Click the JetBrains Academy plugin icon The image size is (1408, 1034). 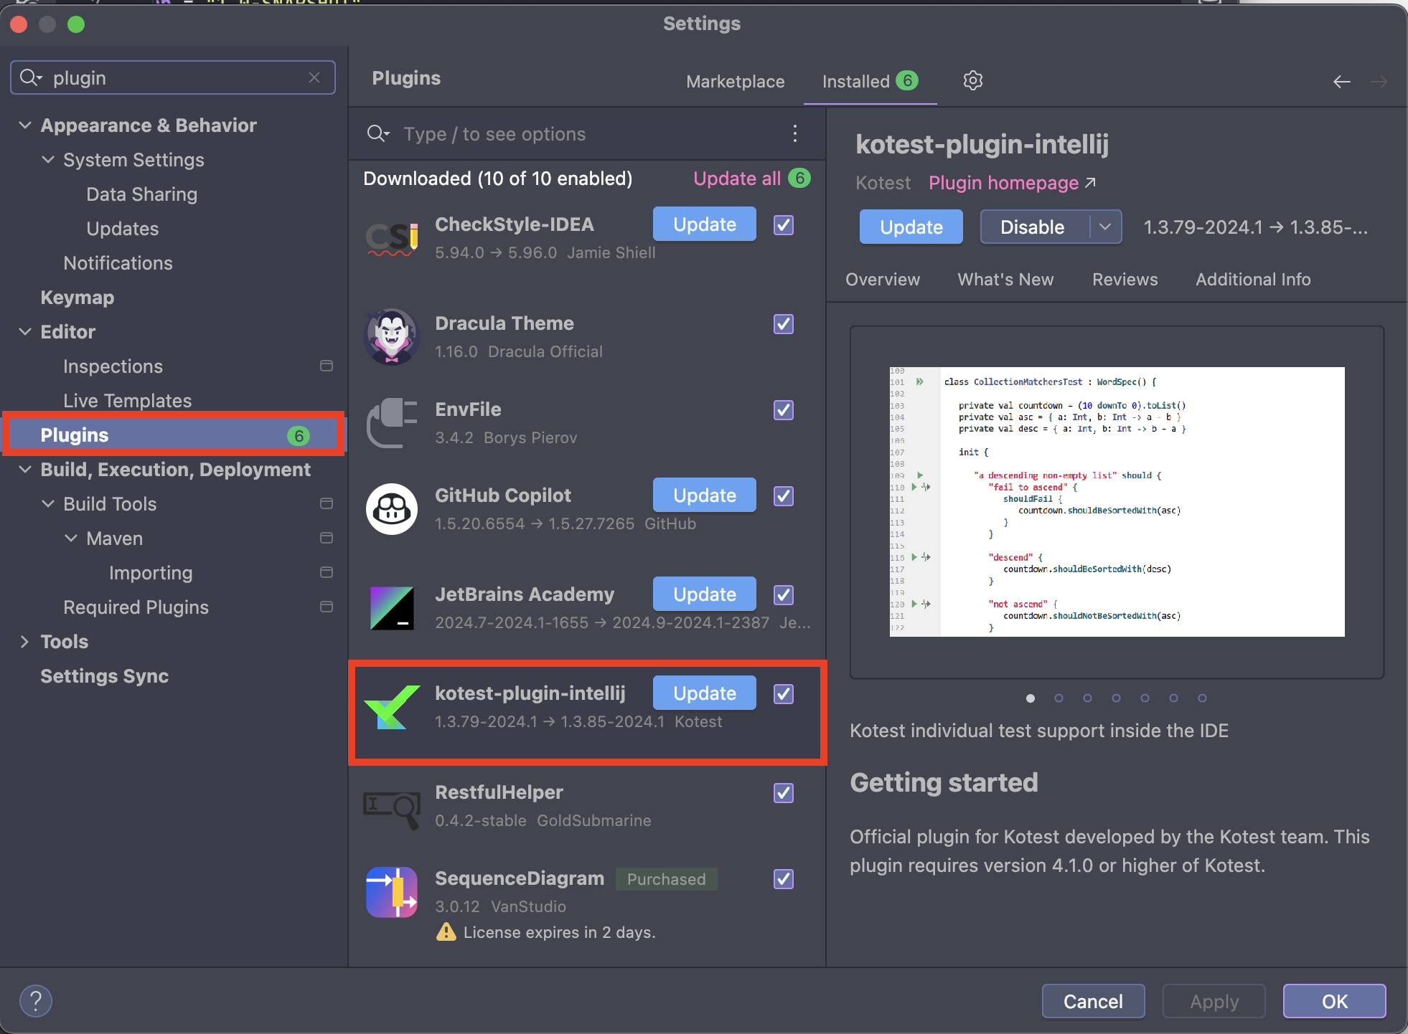click(391, 608)
